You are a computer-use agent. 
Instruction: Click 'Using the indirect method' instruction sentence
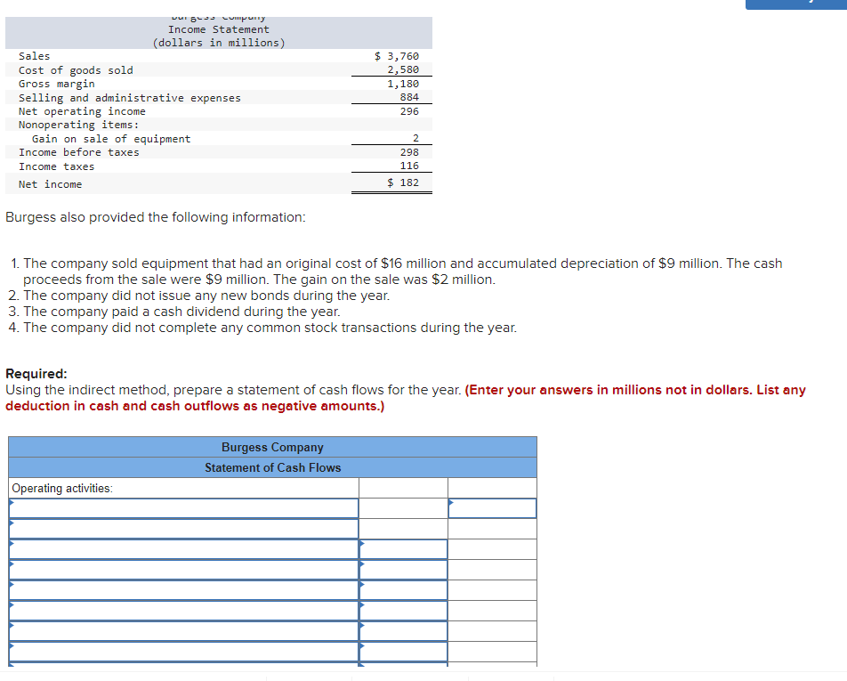click(x=233, y=390)
